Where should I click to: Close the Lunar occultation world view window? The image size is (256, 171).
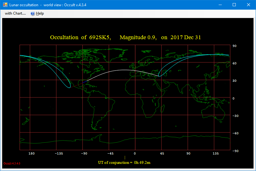[x=248, y=5]
